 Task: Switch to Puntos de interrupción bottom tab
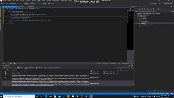16,91
